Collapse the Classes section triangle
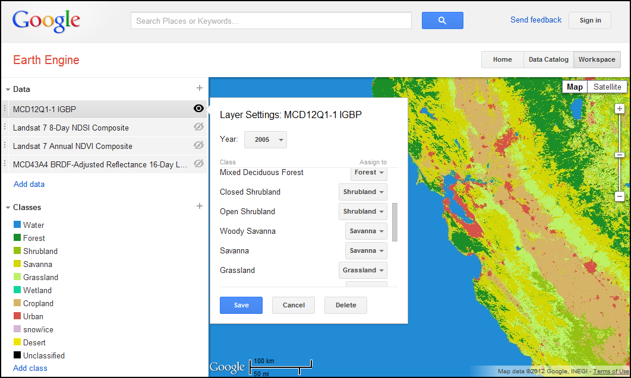 coord(8,208)
